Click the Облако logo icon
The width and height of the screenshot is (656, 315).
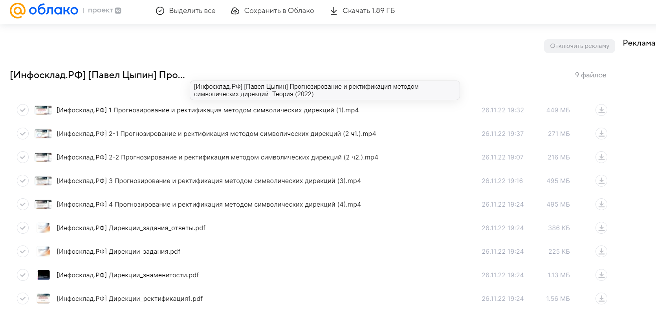[17, 11]
